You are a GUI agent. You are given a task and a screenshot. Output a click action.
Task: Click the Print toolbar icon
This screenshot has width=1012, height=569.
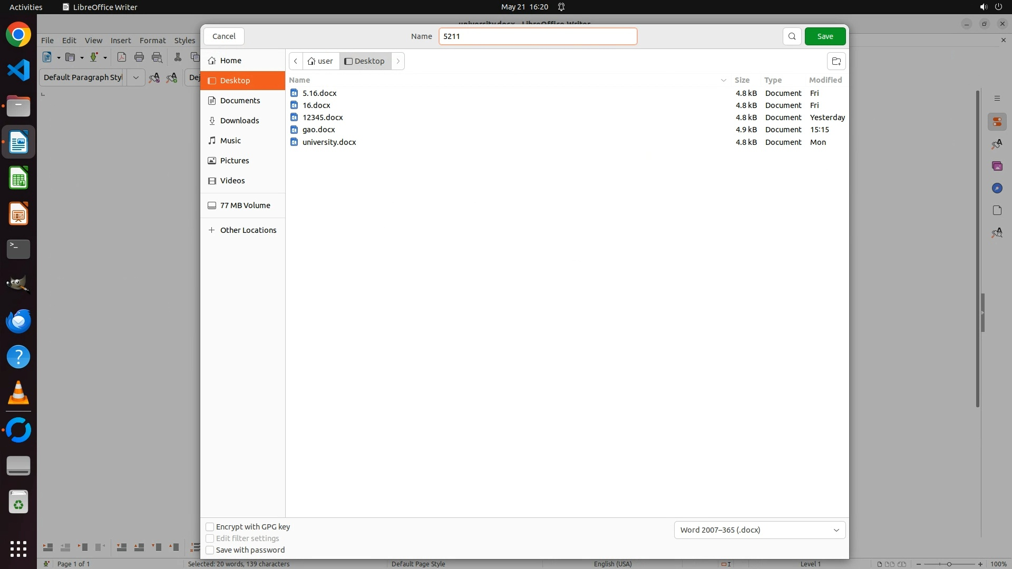(139, 57)
